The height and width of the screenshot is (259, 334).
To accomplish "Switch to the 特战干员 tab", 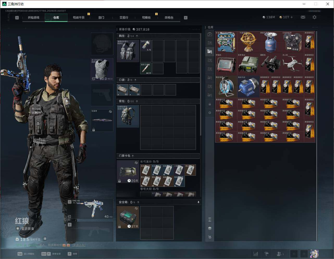I will [x=79, y=17].
